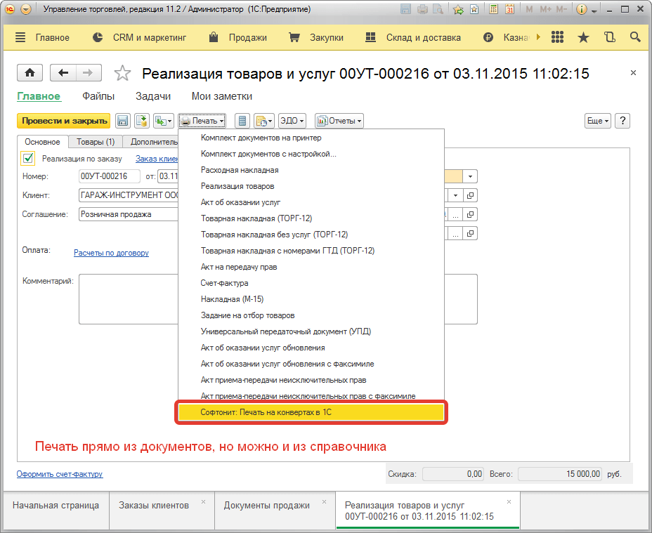The width and height of the screenshot is (652, 533).
Task: Click the home page icon button
Action: coord(30,73)
